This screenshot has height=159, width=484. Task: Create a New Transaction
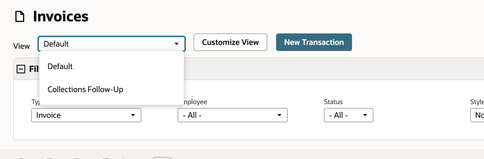314,42
